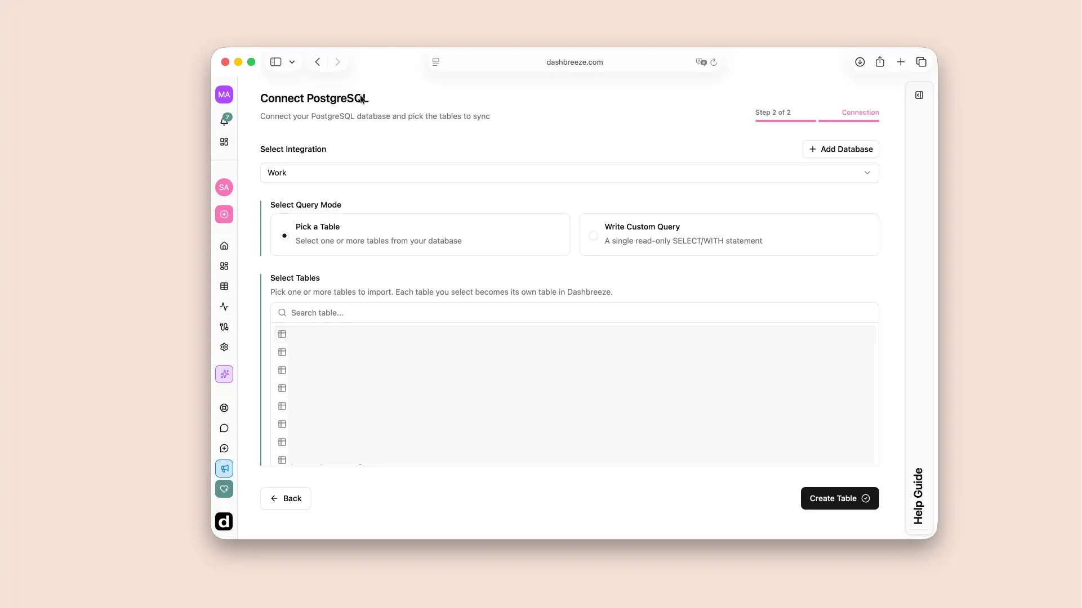Click the pink plus-circle create button
Viewport: 1082px width, 608px height.
(x=224, y=214)
